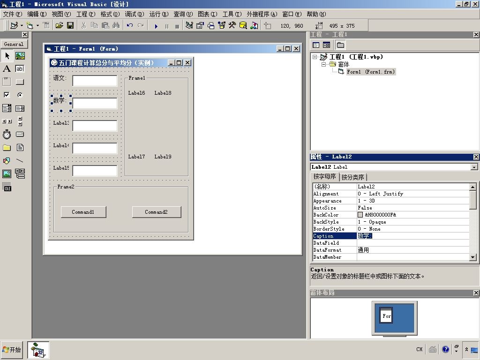
Task: Click the Visual Component Manager toolbar icon
Action: click(254, 25)
